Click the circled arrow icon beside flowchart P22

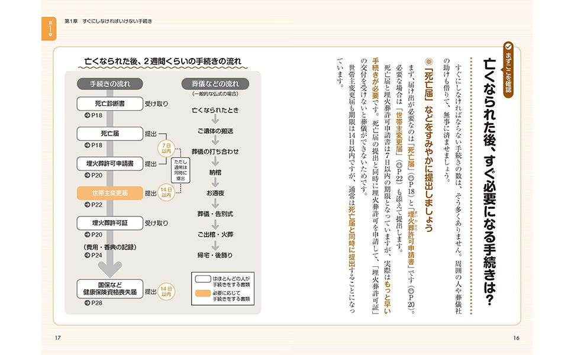coord(87,205)
